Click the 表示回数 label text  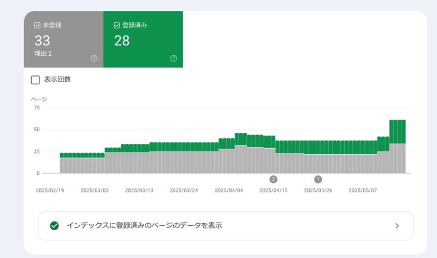pos(57,79)
